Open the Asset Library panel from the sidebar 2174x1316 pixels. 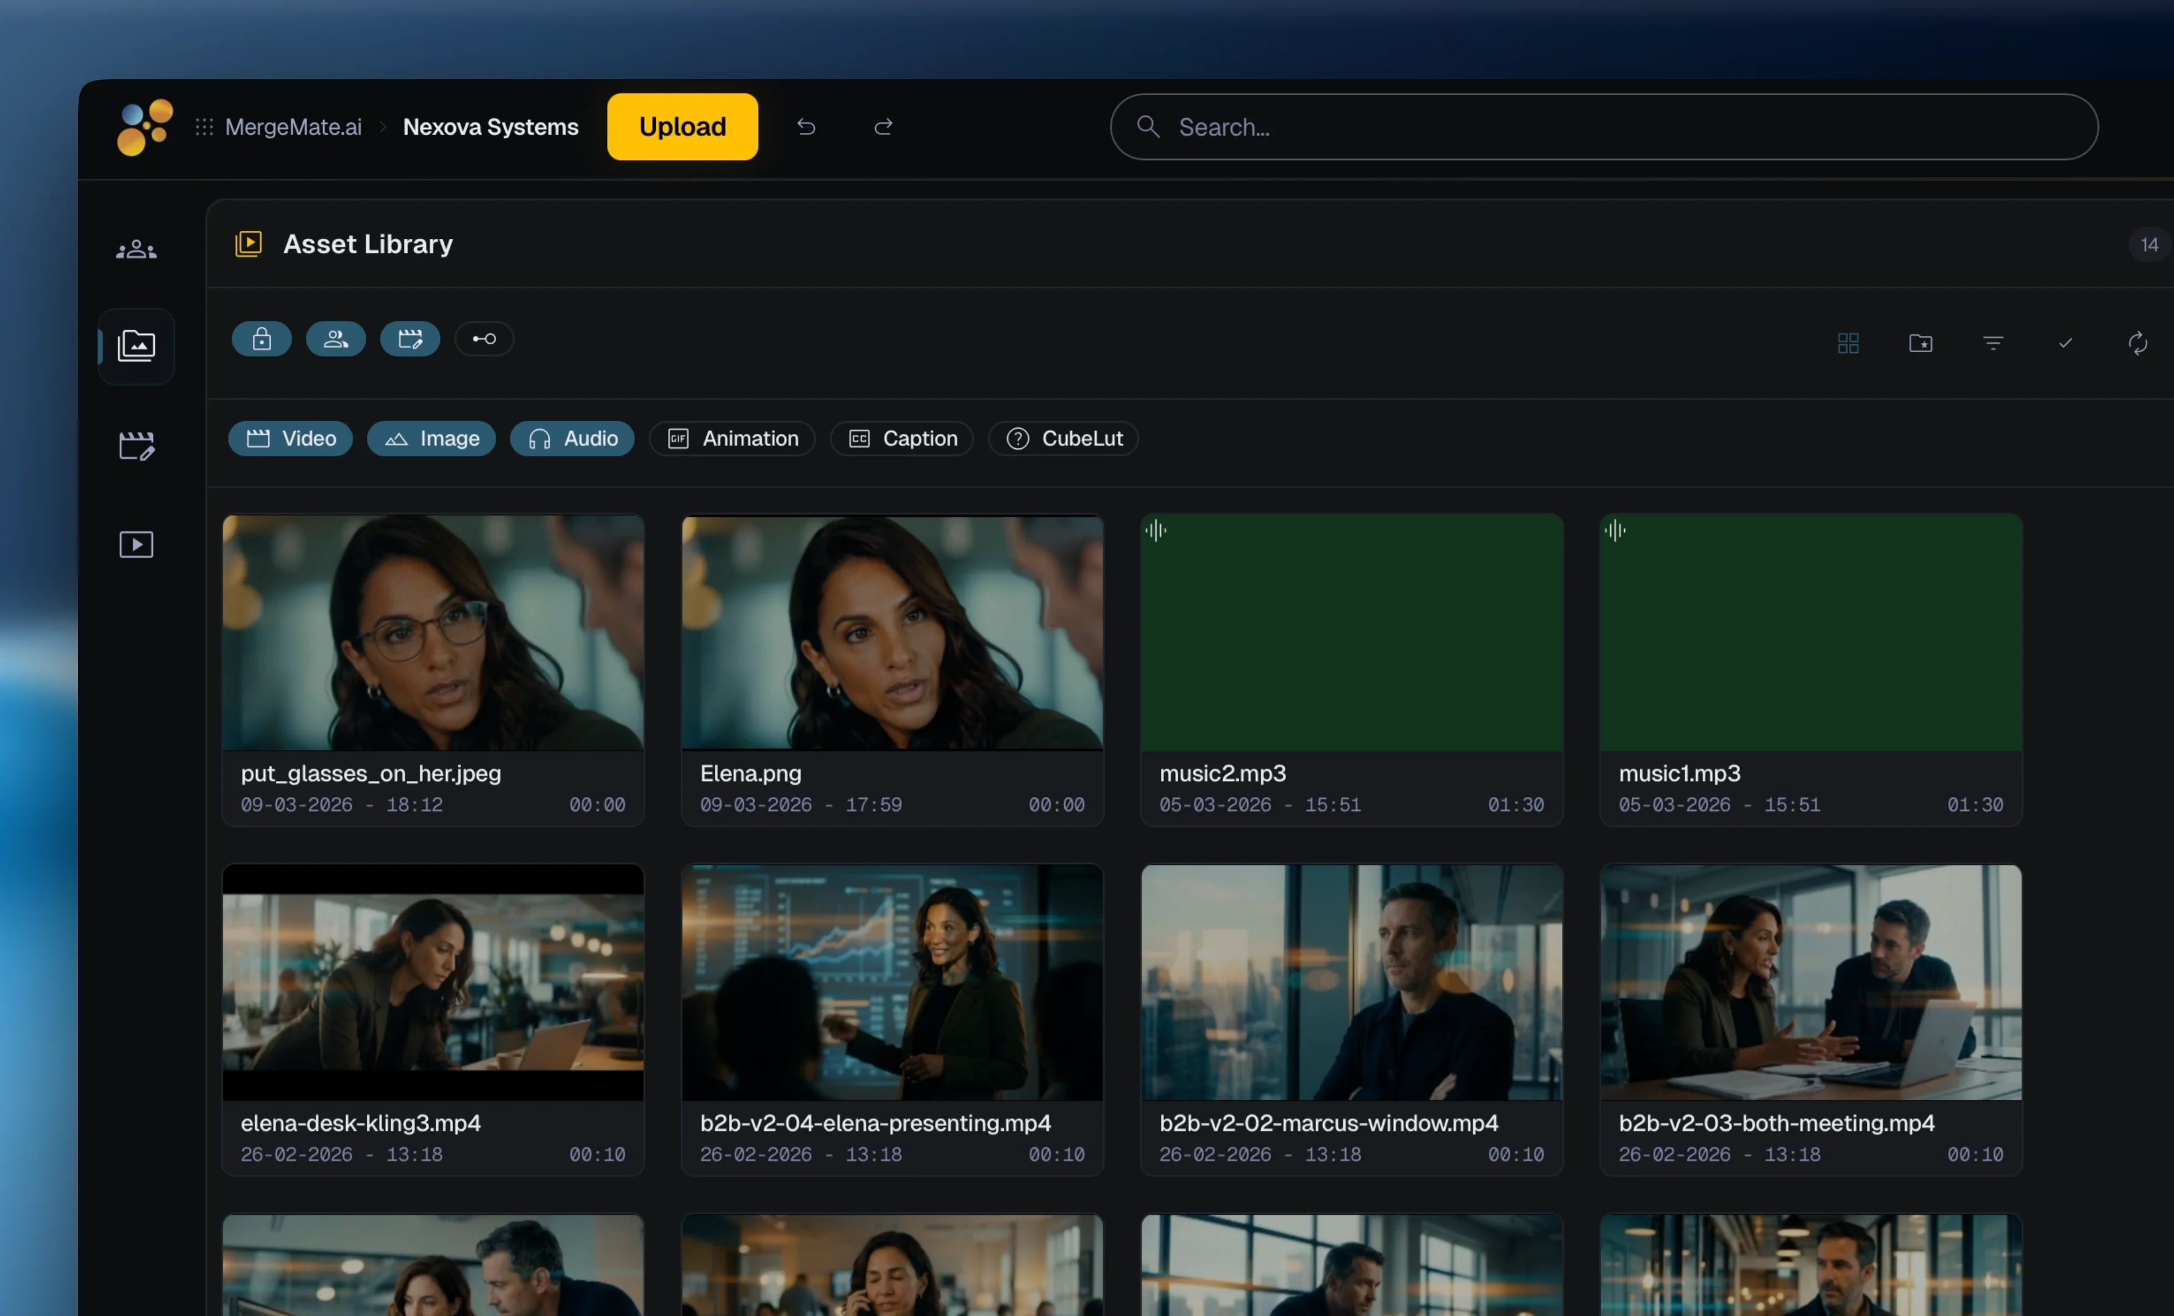point(137,346)
